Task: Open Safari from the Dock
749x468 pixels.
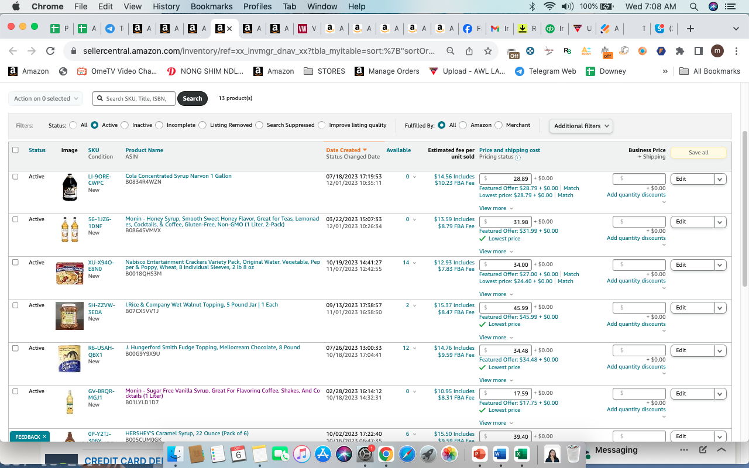Action: pos(407,454)
